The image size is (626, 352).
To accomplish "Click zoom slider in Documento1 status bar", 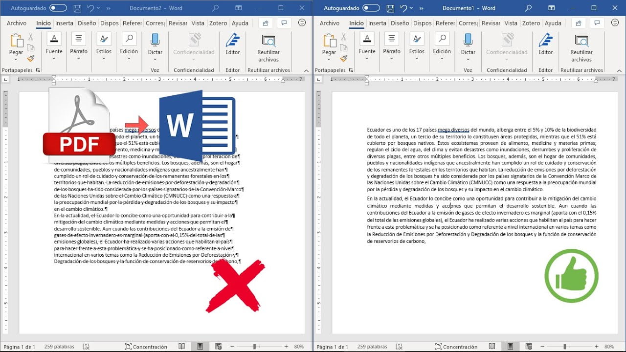I will coord(569,347).
